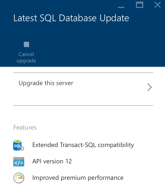Select Improved premium performance feature text

[78, 178]
